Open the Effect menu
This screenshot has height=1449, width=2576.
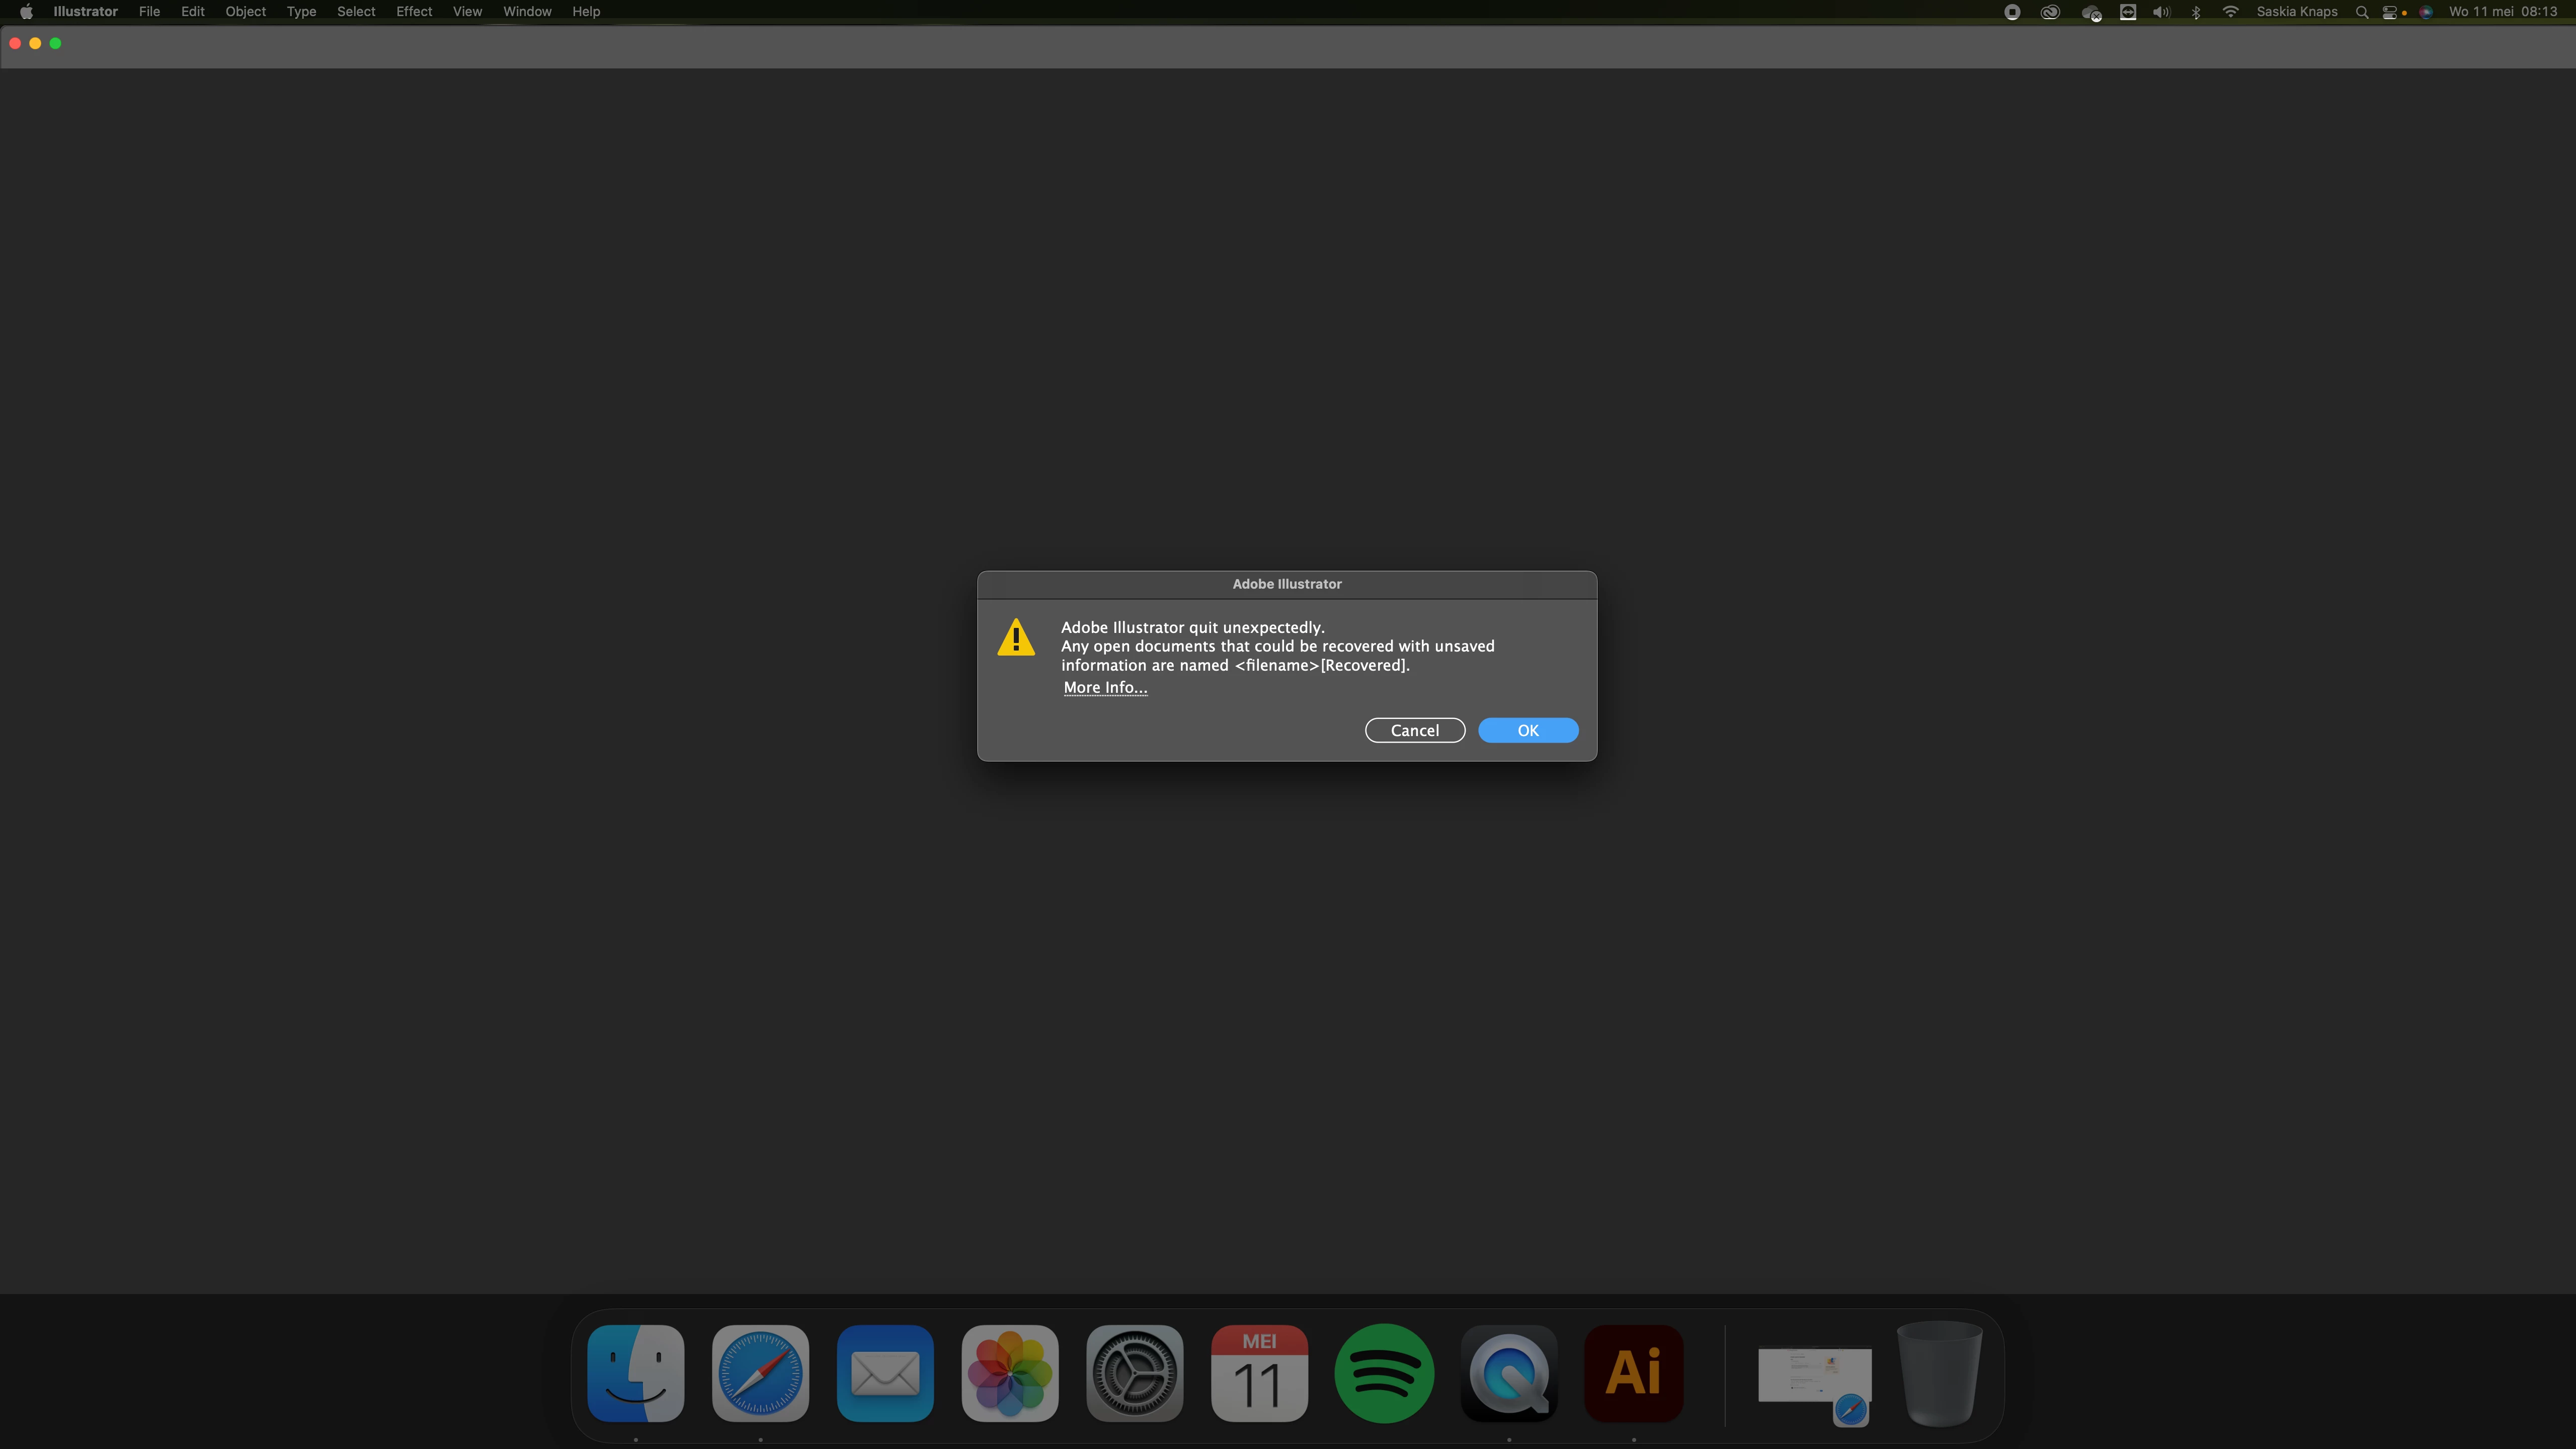click(x=413, y=12)
